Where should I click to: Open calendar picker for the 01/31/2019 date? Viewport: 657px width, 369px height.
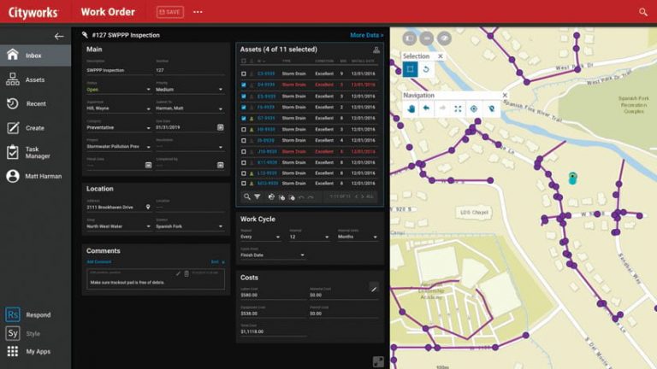click(x=221, y=127)
